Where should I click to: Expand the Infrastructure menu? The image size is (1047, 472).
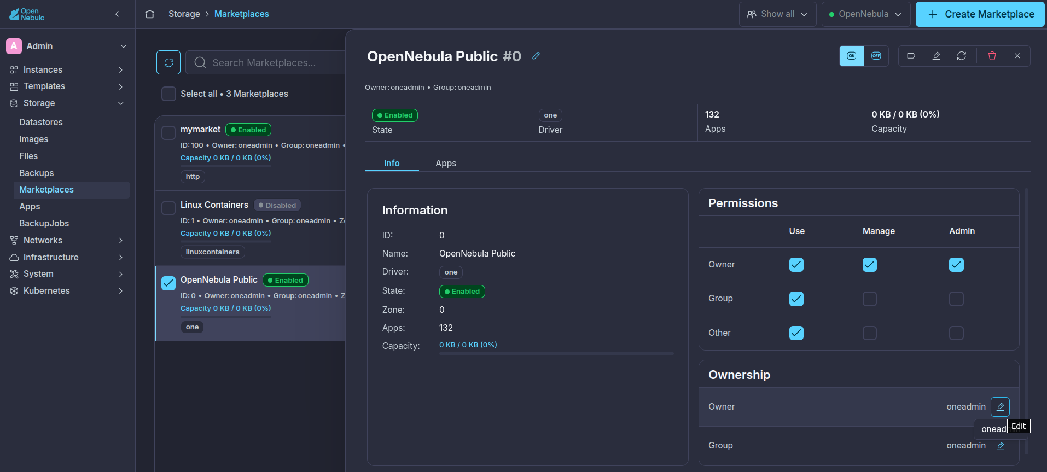tap(67, 258)
